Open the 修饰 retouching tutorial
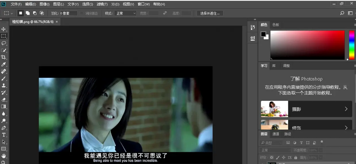This screenshot has width=356, height=164. pyautogui.click(x=306, y=125)
